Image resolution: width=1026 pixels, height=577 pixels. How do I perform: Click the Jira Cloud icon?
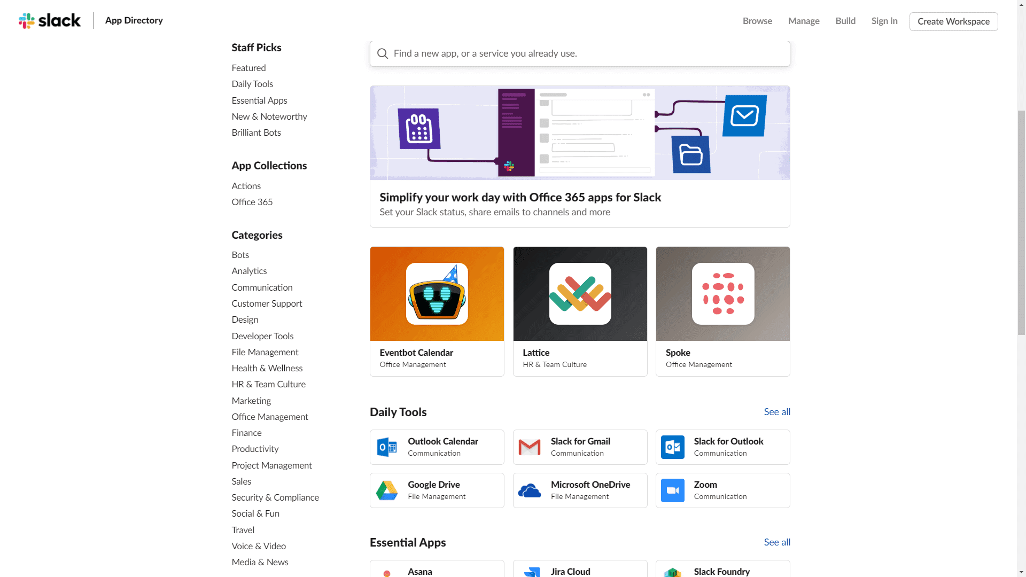pos(532,572)
